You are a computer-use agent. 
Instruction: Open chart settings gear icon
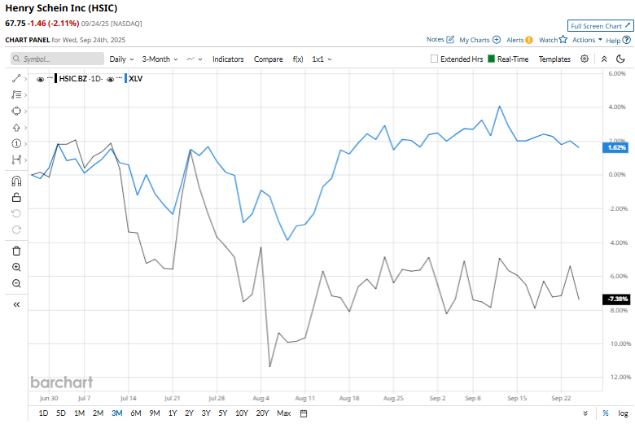pos(585,59)
